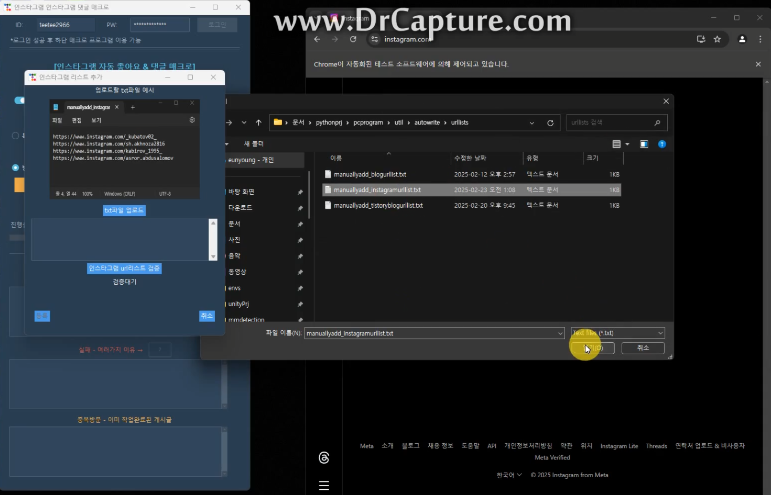Click the ID field in macro window

point(66,25)
